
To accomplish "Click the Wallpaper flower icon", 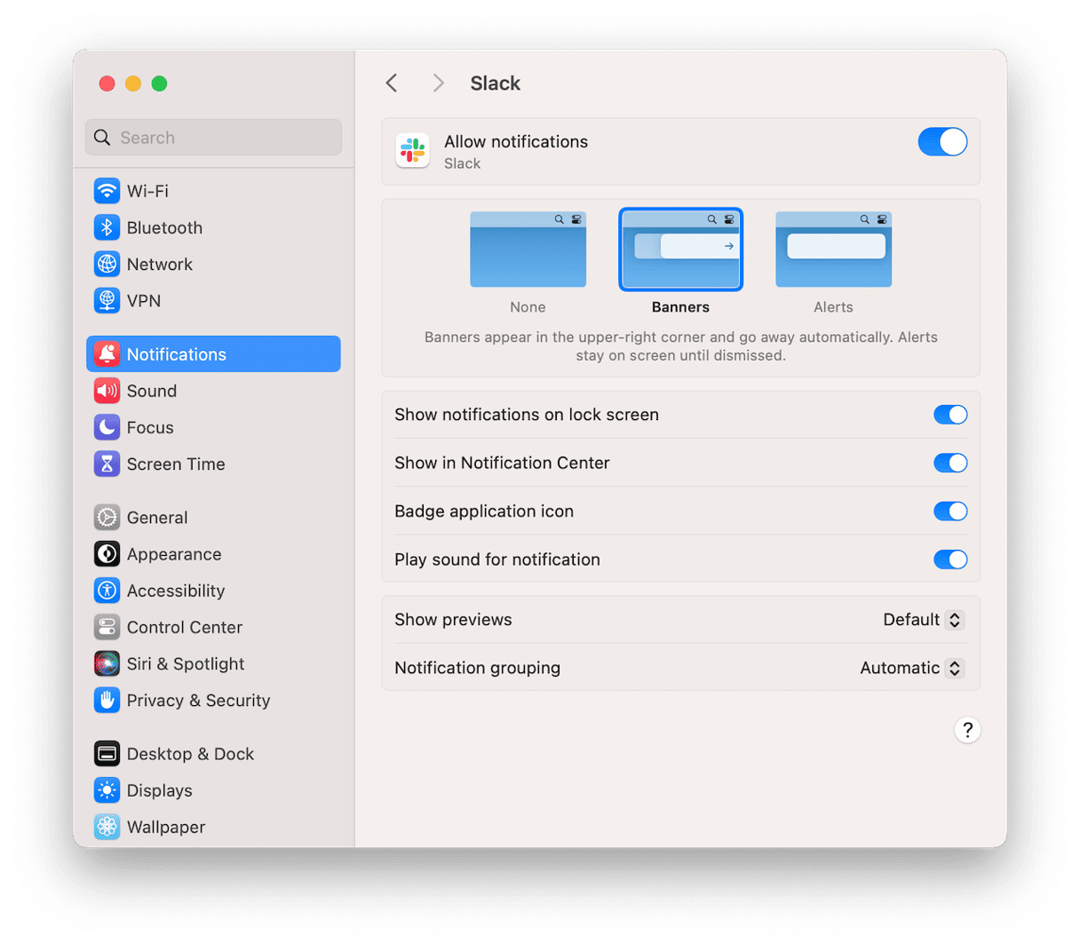I will pos(107,826).
